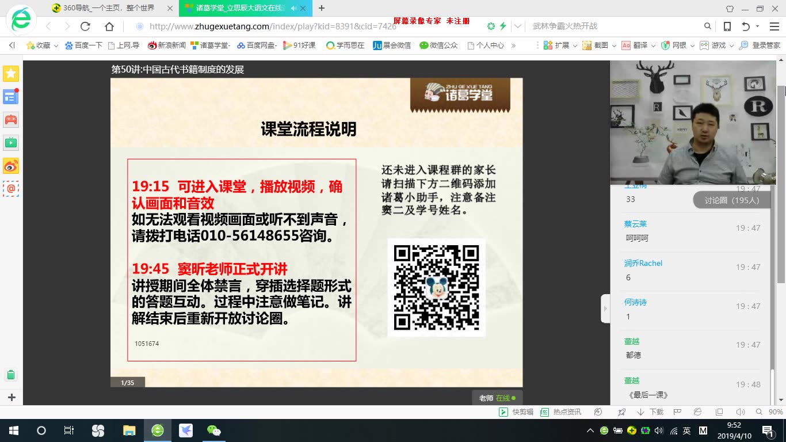
Task: Open the mail @ sidebar icon
Action: coord(11,189)
